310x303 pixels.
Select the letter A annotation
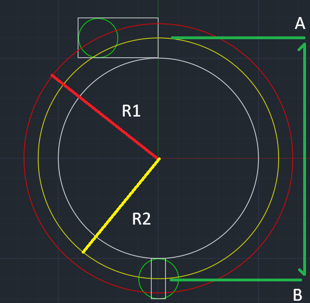(300, 23)
